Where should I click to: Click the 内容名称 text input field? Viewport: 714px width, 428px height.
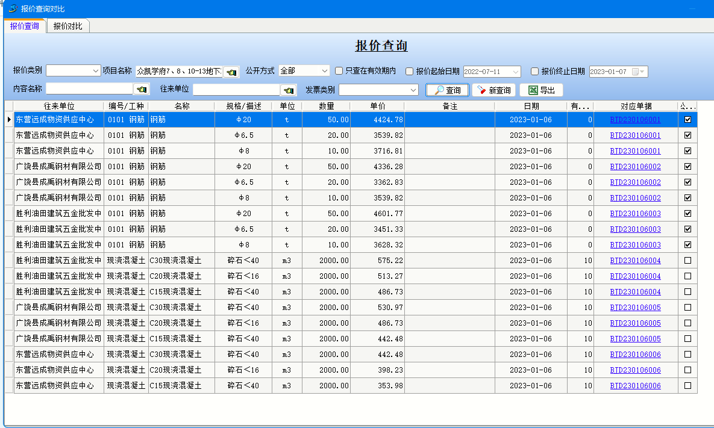click(89, 90)
